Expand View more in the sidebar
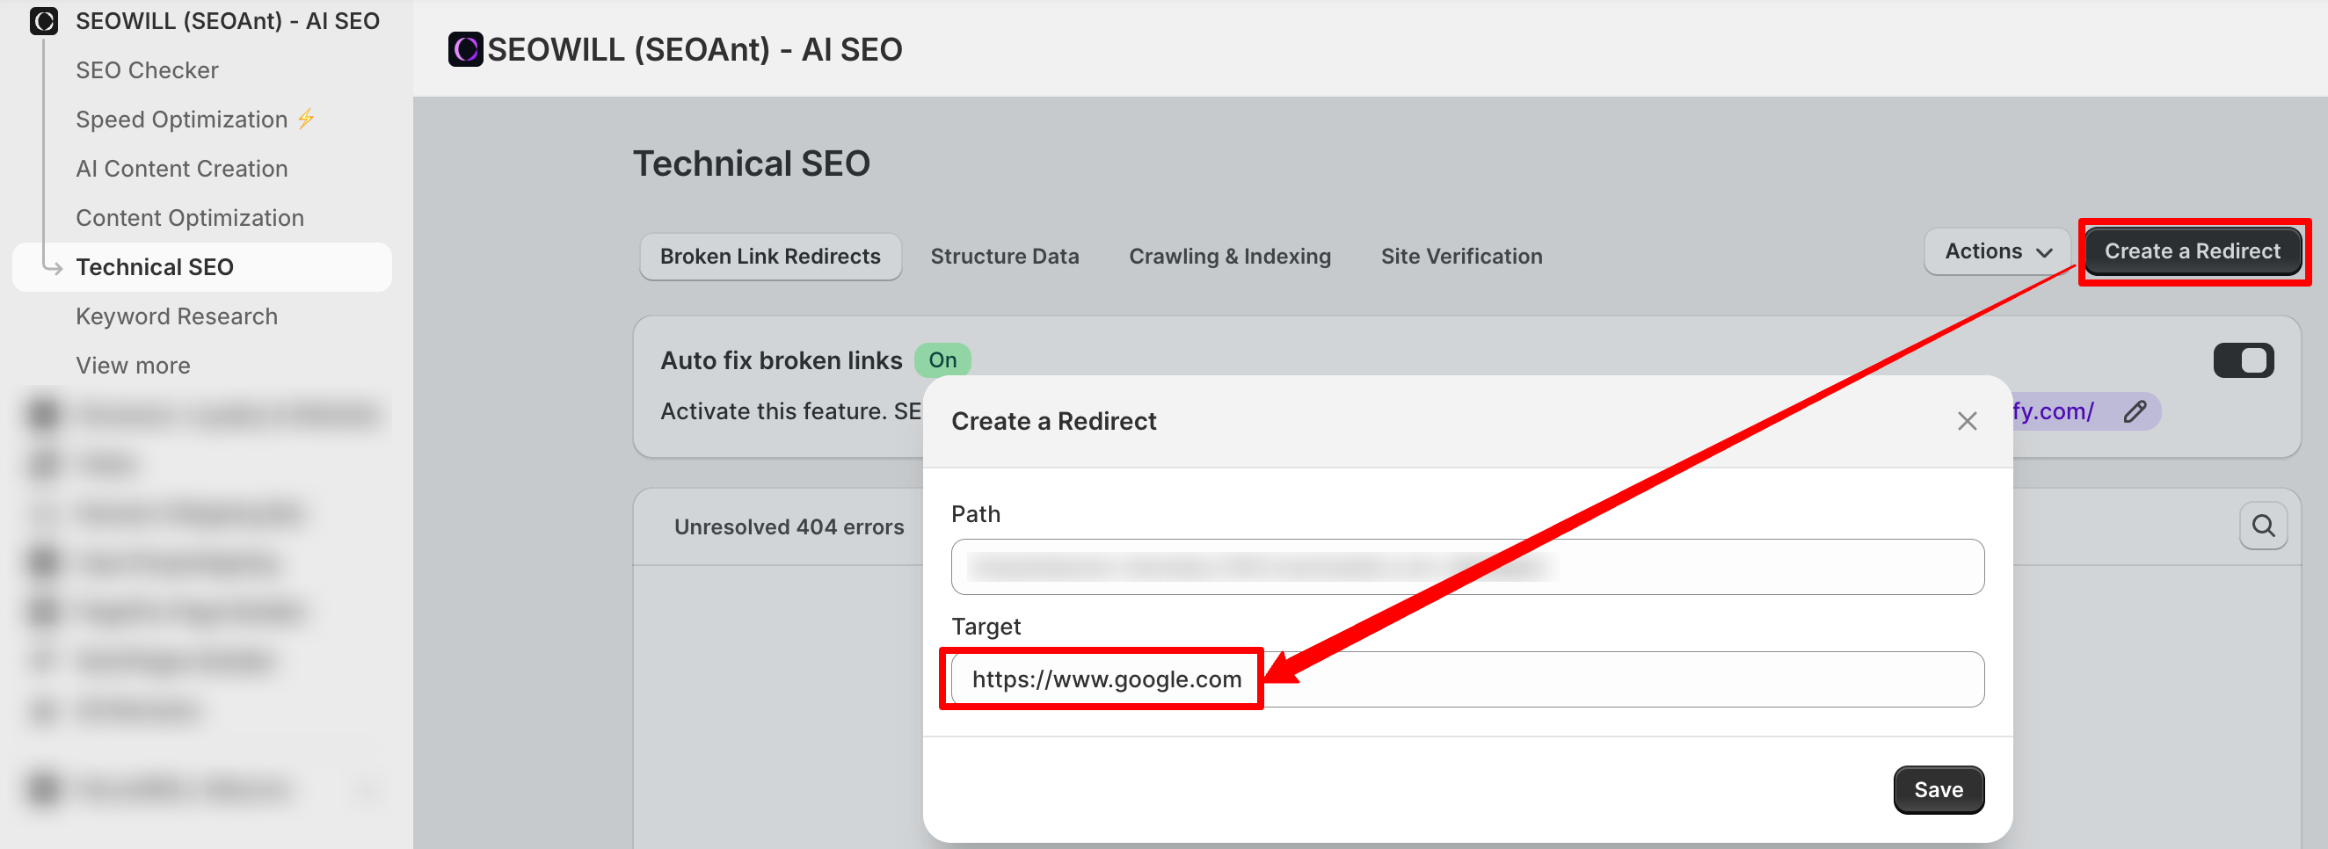 pyautogui.click(x=133, y=366)
